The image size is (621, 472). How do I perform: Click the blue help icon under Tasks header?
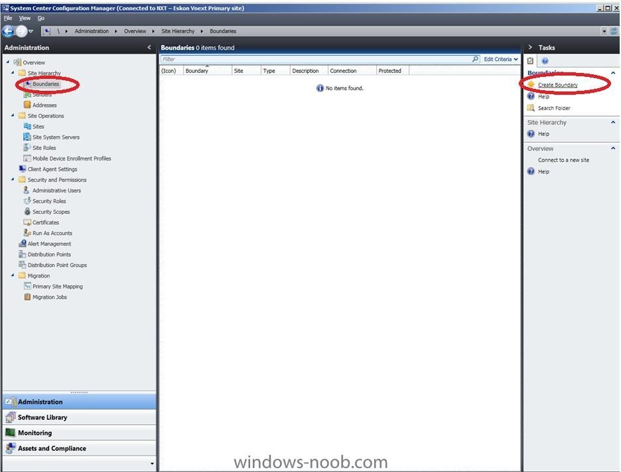545,61
